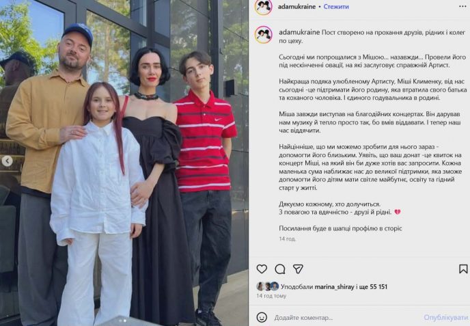
Task: Open the 14 год тому timestamp link
Action: point(271,296)
